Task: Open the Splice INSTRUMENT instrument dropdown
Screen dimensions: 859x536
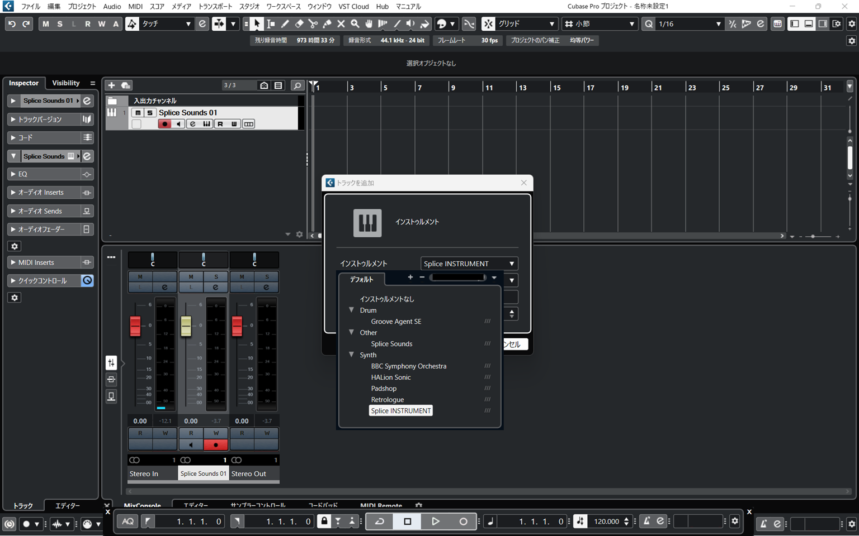Action: 469,264
